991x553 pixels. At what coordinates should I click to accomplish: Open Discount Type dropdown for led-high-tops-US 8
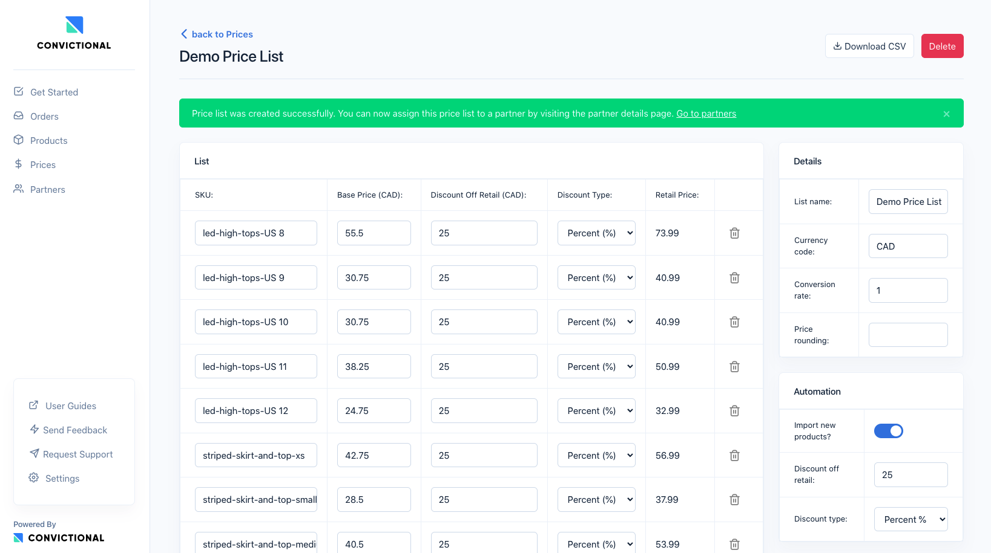(x=596, y=233)
